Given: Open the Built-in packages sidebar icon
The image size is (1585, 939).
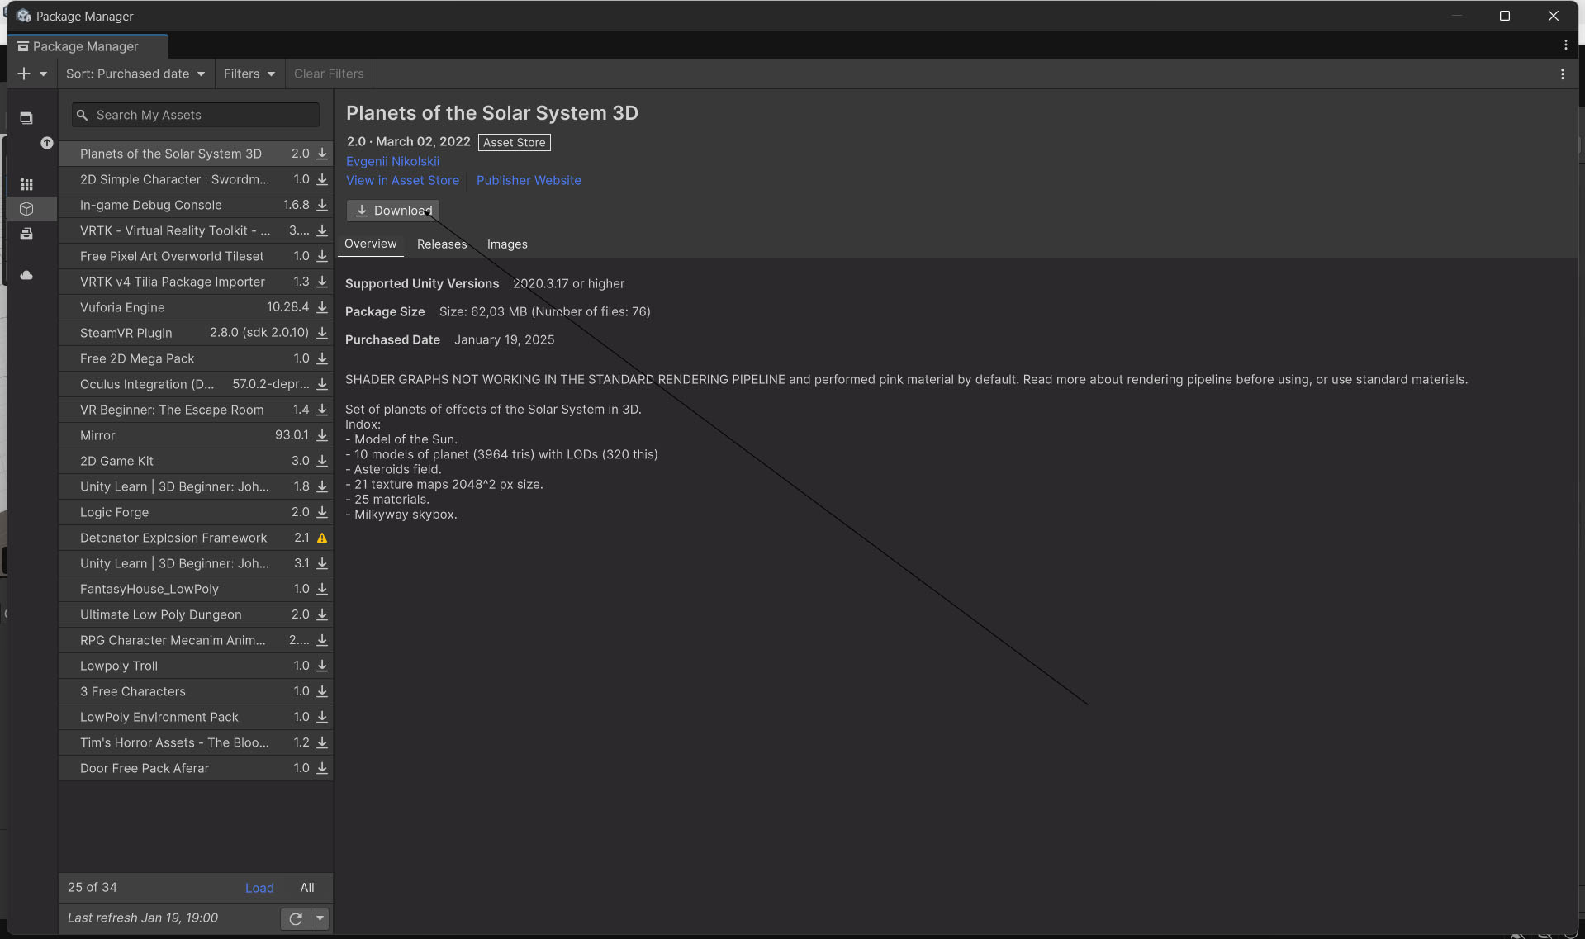Looking at the screenshot, I should pos(26,235).
